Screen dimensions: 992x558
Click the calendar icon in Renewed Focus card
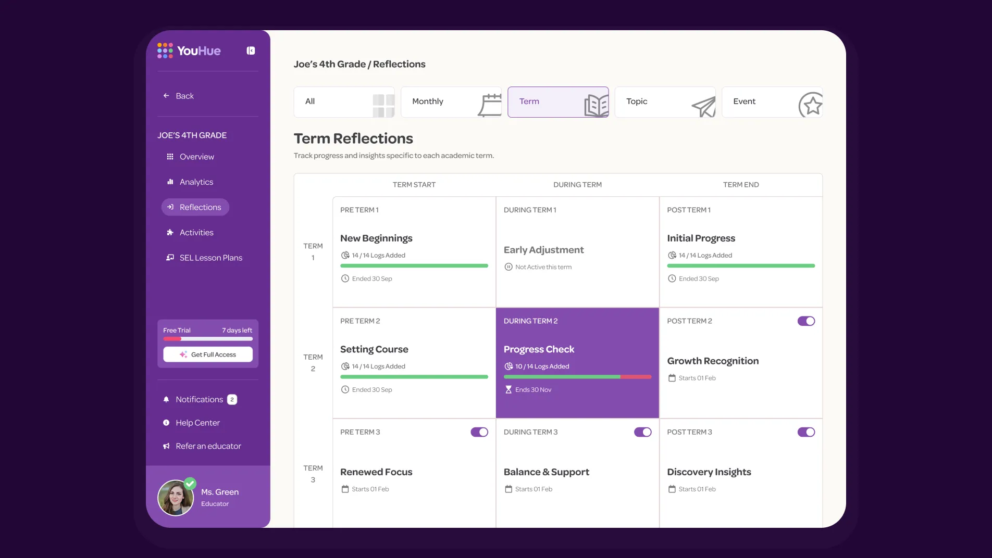345,489
